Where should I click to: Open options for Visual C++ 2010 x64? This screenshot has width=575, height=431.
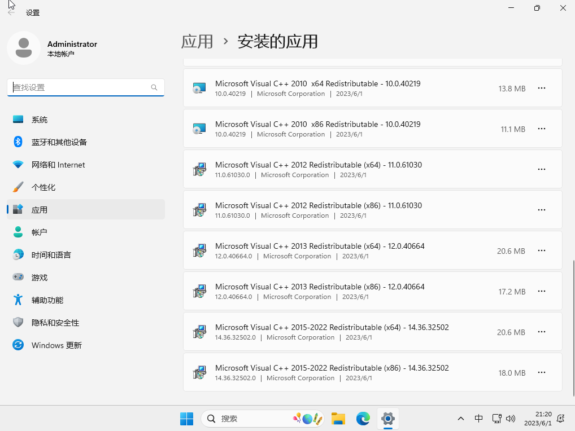pyautogui.click(x=542, y=88)
